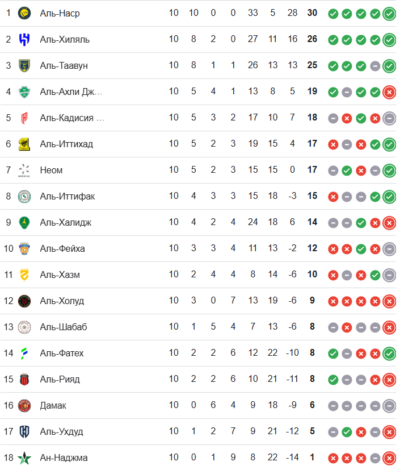Click the Аль-Фатех team logo

[24, 353]
